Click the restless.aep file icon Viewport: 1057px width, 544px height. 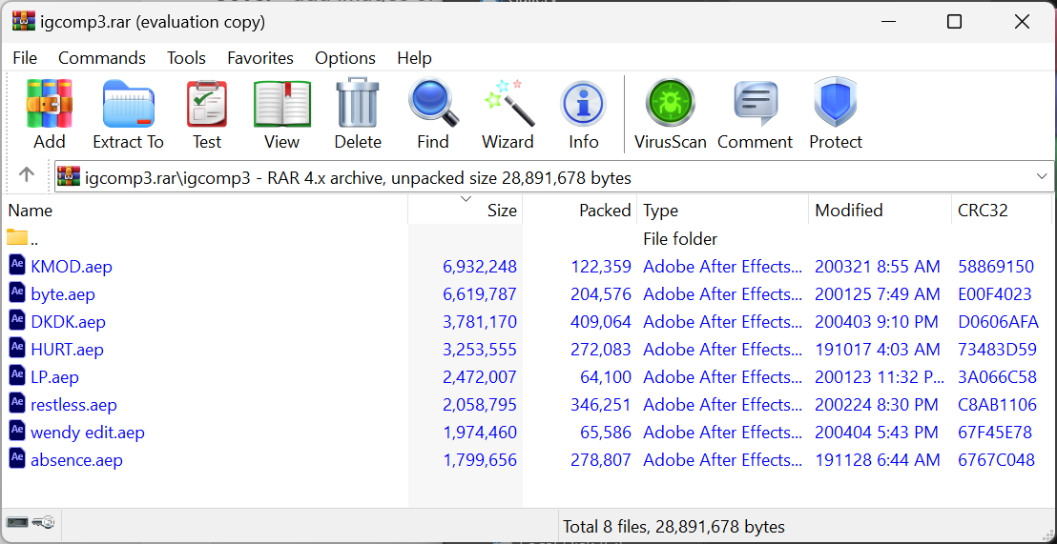(x=17, y=403)
